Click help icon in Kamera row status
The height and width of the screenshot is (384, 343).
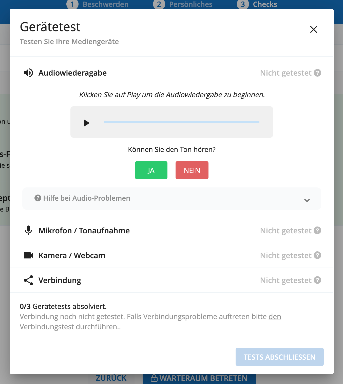tap(317, 255)
